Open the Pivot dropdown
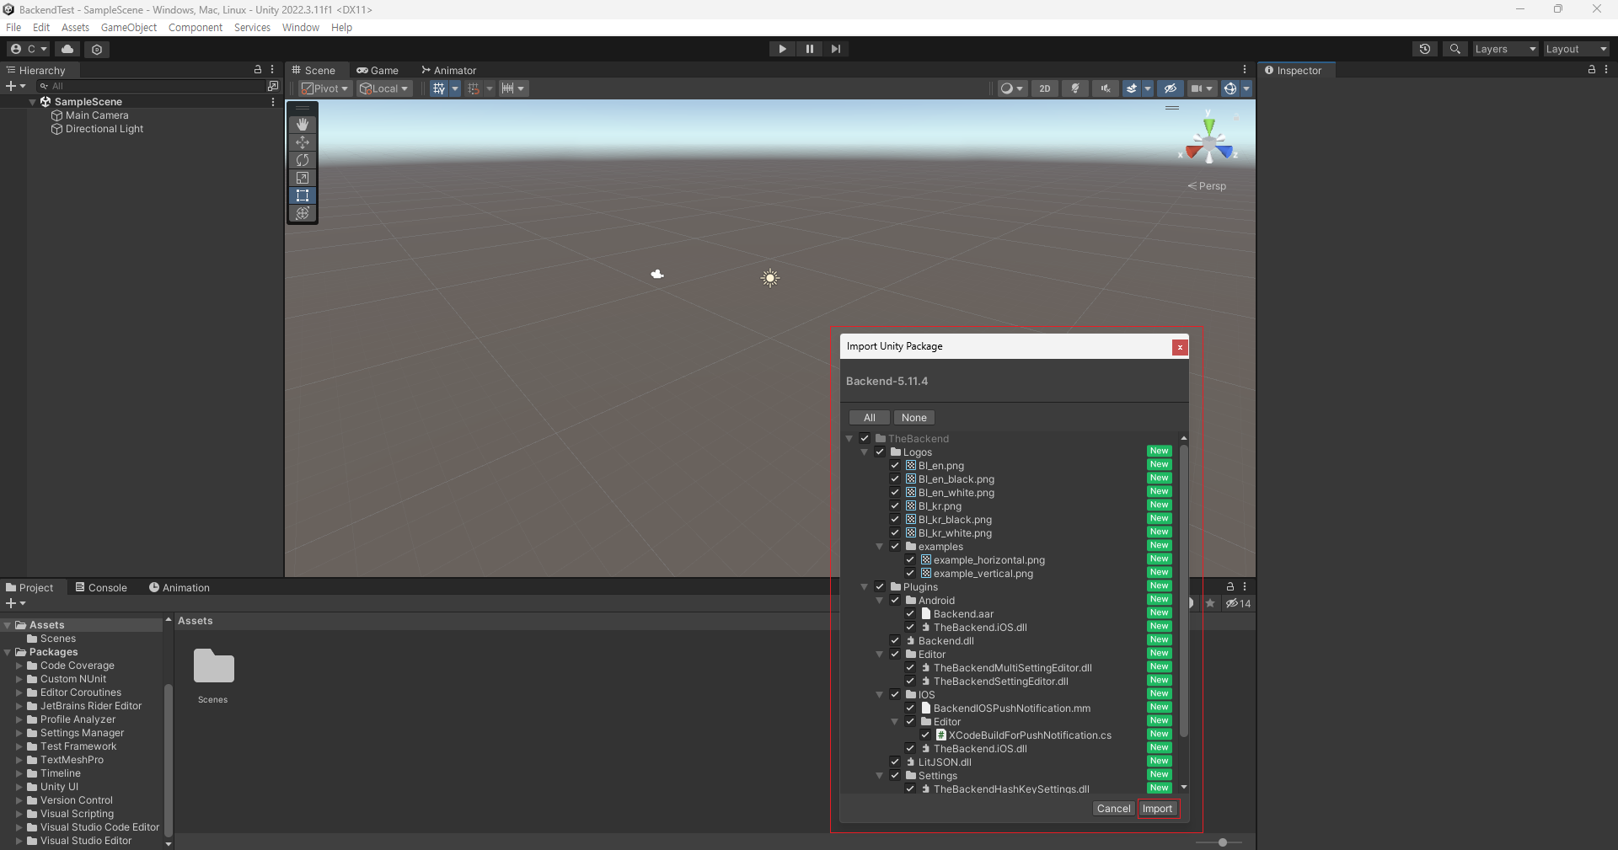The width and height of the screenshot is (1618, 850). coord(325,88)
